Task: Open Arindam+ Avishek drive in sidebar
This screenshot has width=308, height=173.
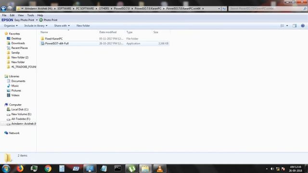Action: [x=24, y=124]
